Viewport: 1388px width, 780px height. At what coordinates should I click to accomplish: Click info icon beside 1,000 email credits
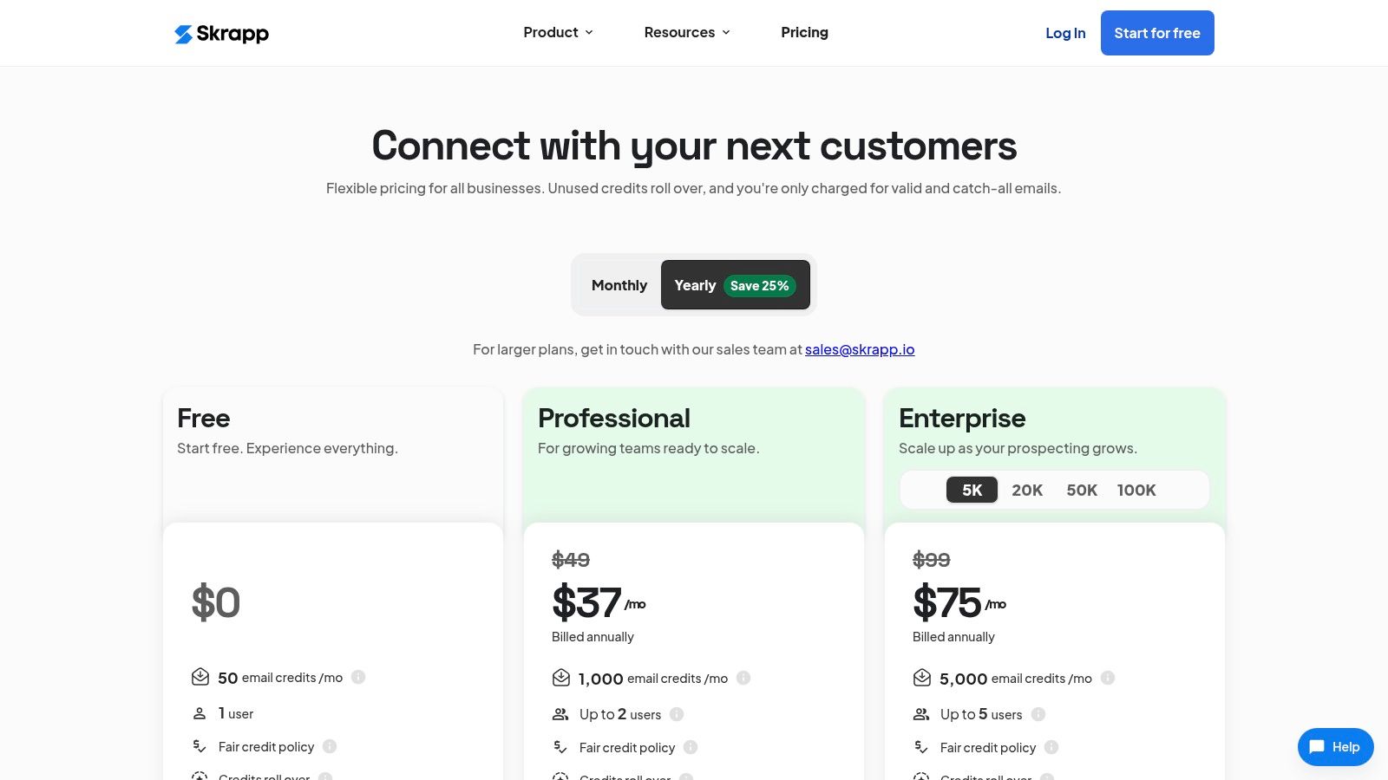tap(743, 678)
